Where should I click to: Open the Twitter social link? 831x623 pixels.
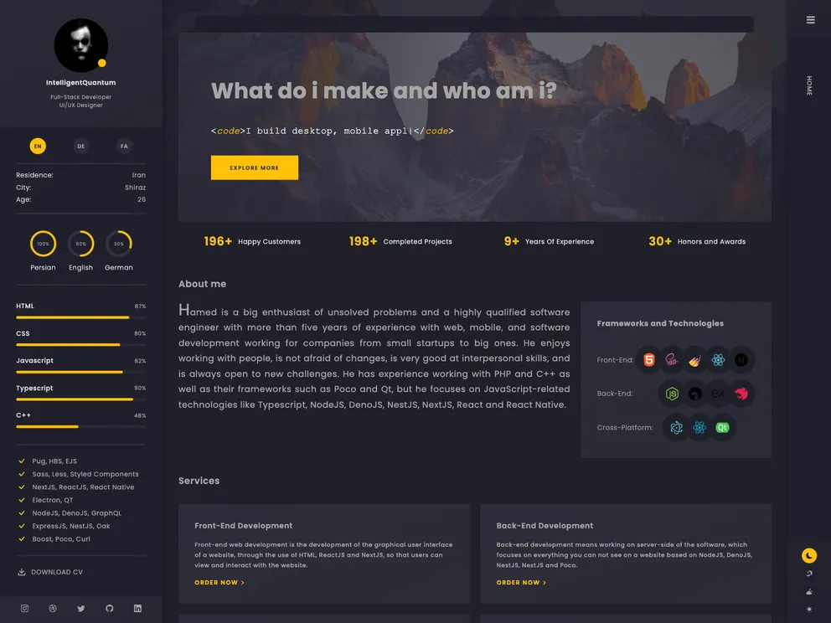(x=81, y=609)
